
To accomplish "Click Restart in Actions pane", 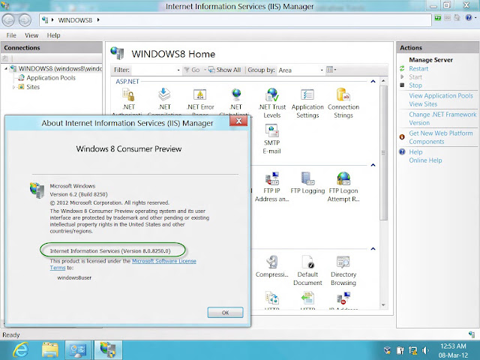I will pyautogui.click(x=418, y=68).
